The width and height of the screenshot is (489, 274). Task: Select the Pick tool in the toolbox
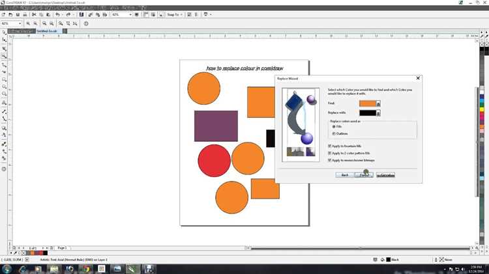[4, 33]
